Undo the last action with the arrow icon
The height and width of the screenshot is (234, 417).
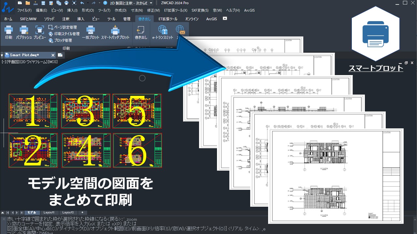[x=82, y=3]
